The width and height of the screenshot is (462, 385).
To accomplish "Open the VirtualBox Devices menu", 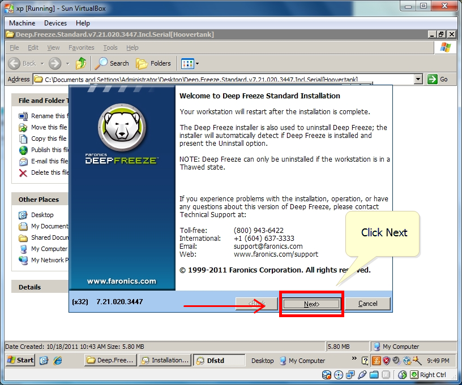I will pos(55,23).
